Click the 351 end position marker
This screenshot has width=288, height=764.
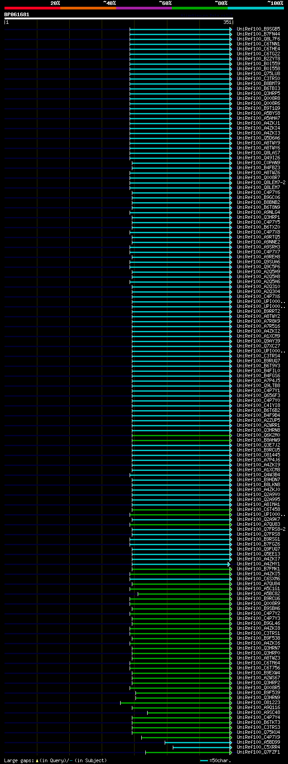(227, 22)
